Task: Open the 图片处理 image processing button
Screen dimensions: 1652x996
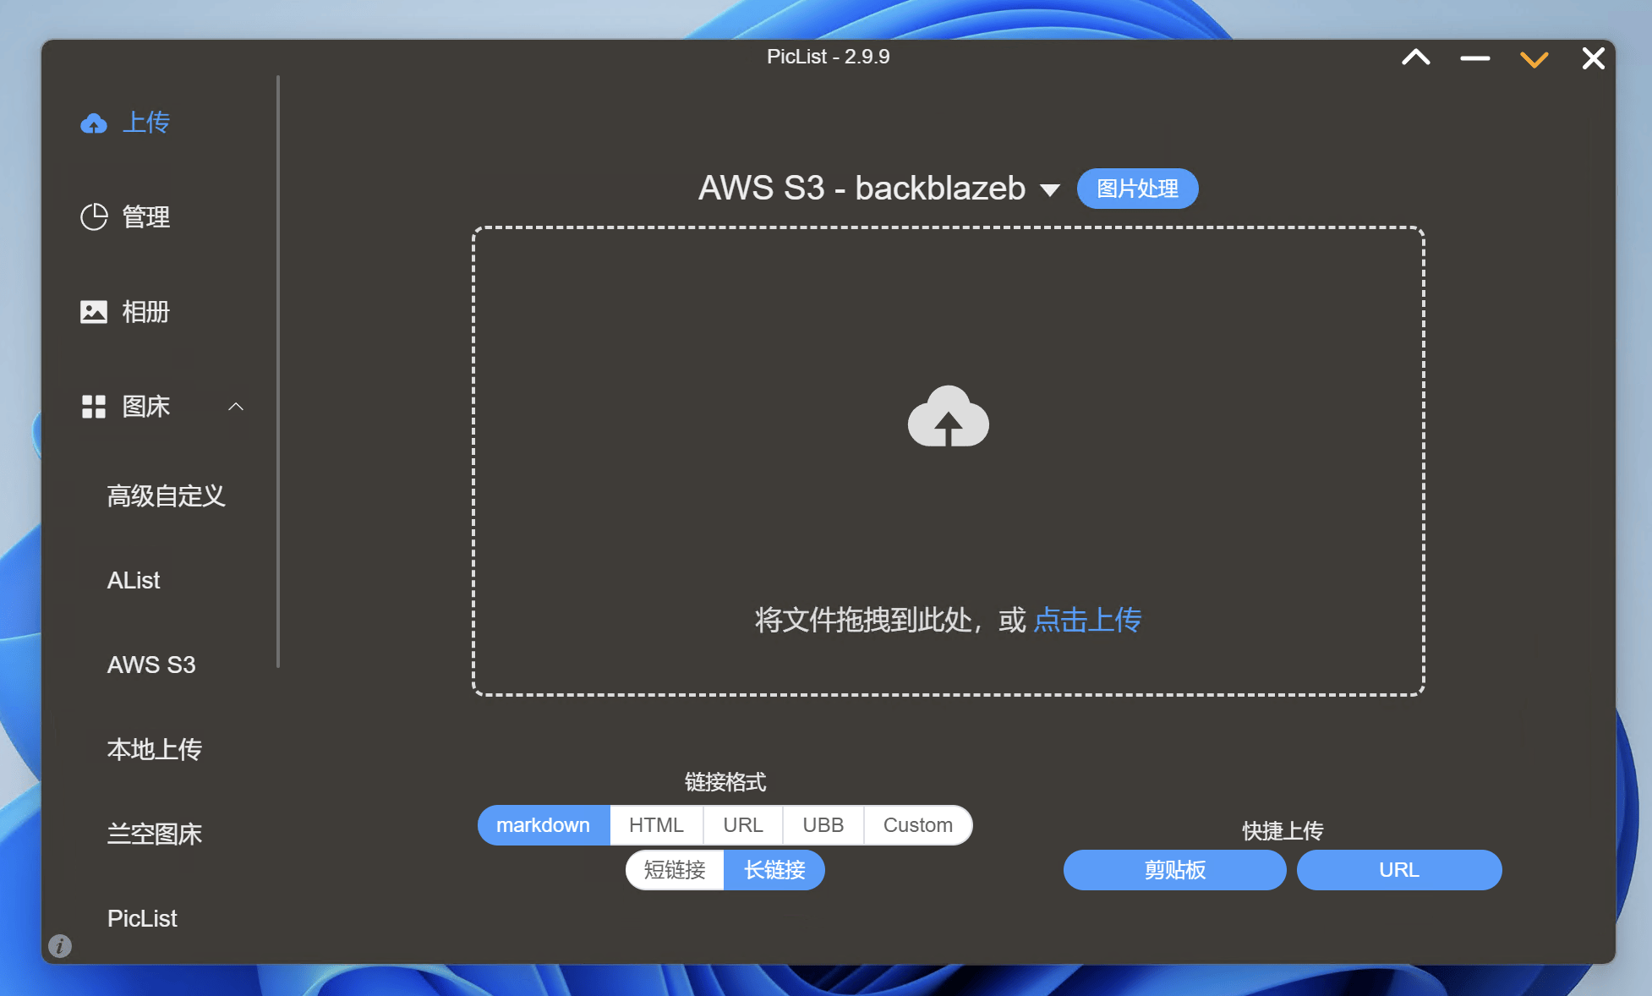Action: (1137, 189)
